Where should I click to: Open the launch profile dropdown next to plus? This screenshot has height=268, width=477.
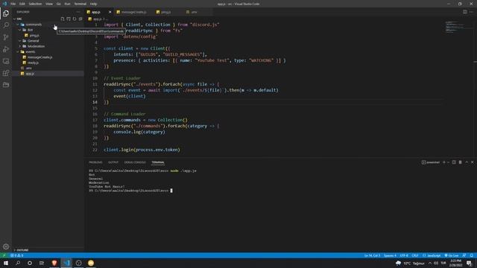click(449, 162)
